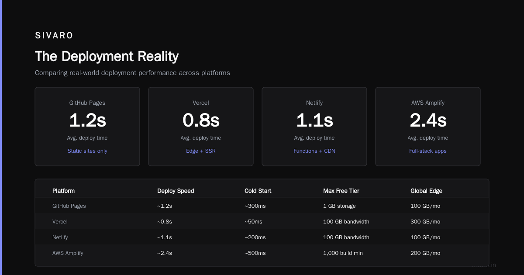
Task: Click the "1,000 build min" cell
Action: pos(343,253)
